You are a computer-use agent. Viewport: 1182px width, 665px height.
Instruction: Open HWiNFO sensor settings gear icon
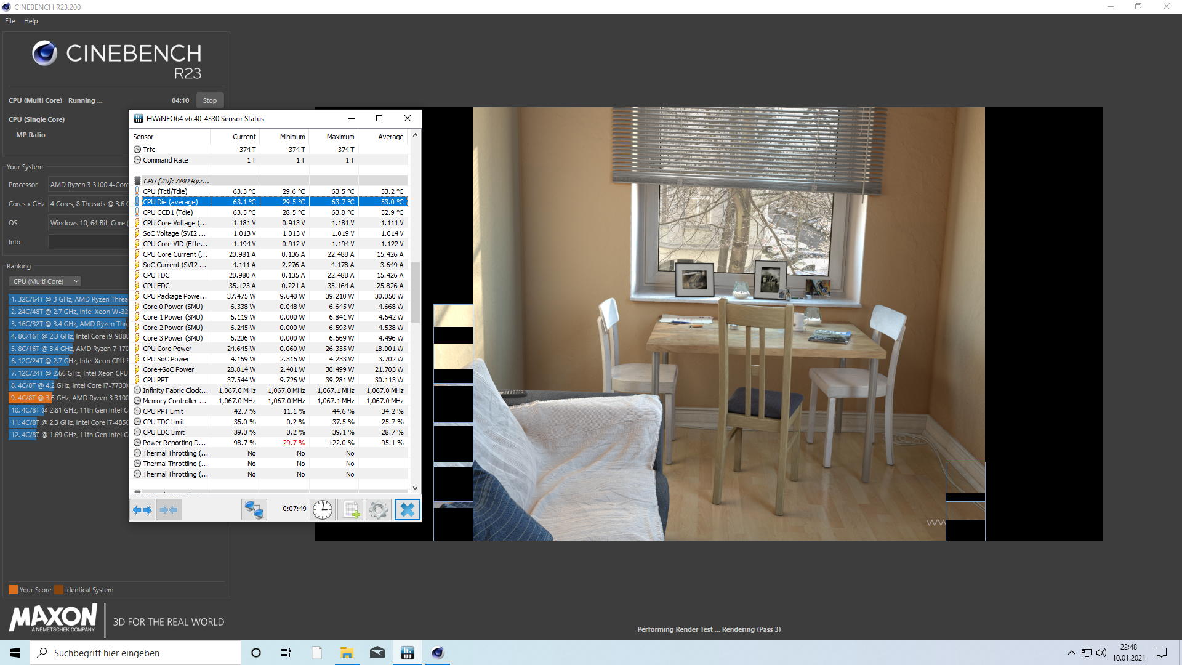379,510
